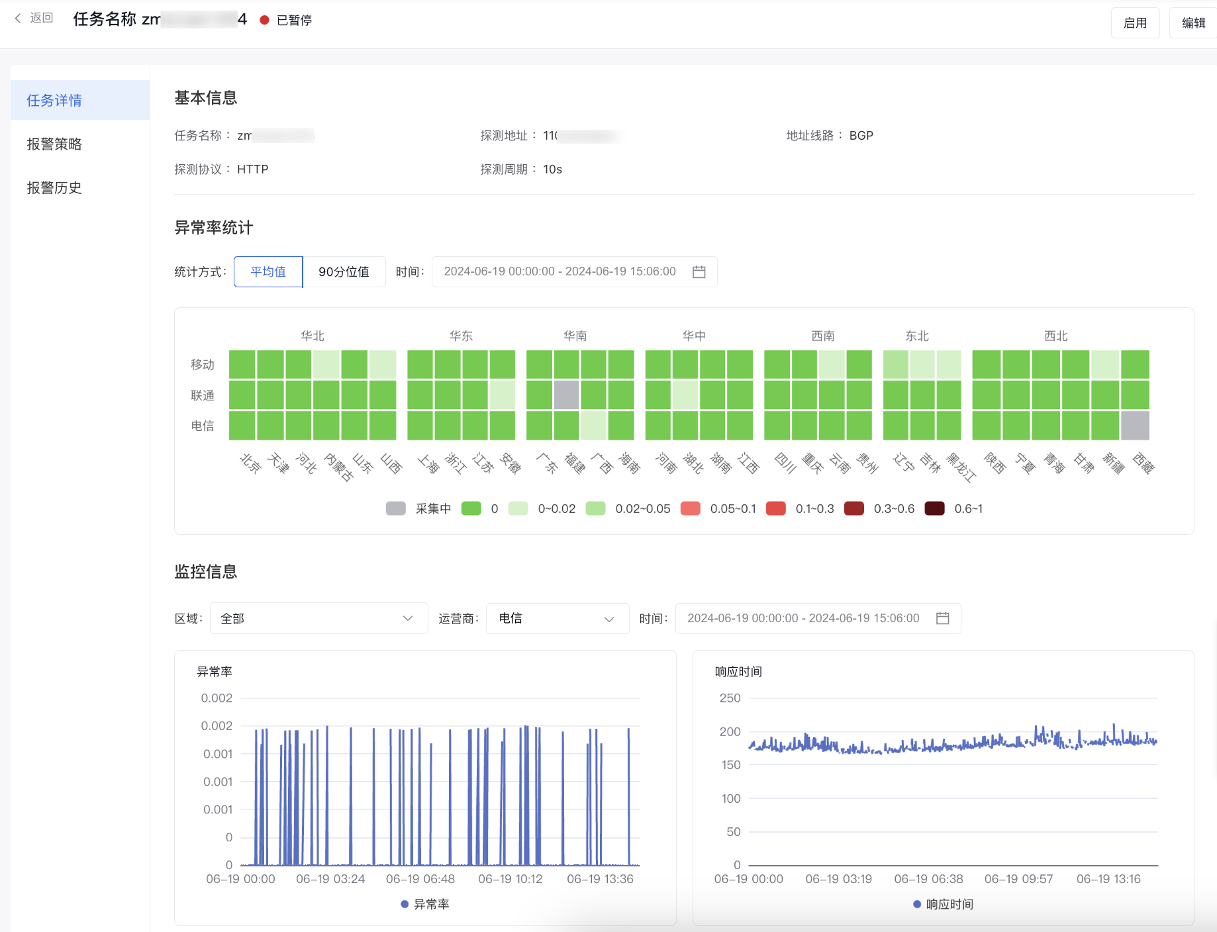Click chevron arrow in 运营商 dropdown
The height and width of the screenshot is (932, 1217).
click(x=609, y=619)
